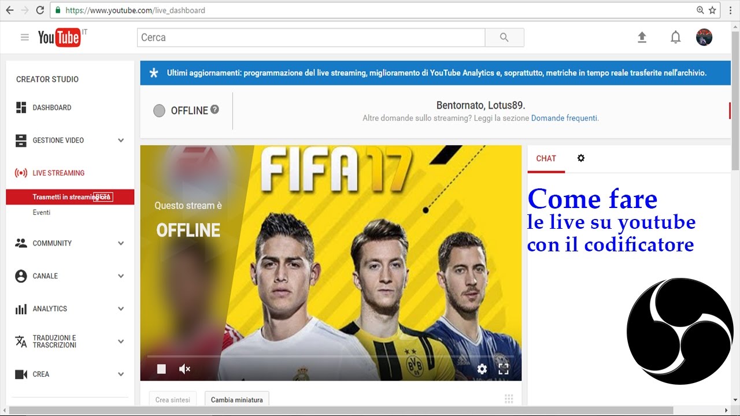This screenshot has height=416, width=740.
Task: Click the Bentornato, Lotus89 text
Action: coord(480,106)
